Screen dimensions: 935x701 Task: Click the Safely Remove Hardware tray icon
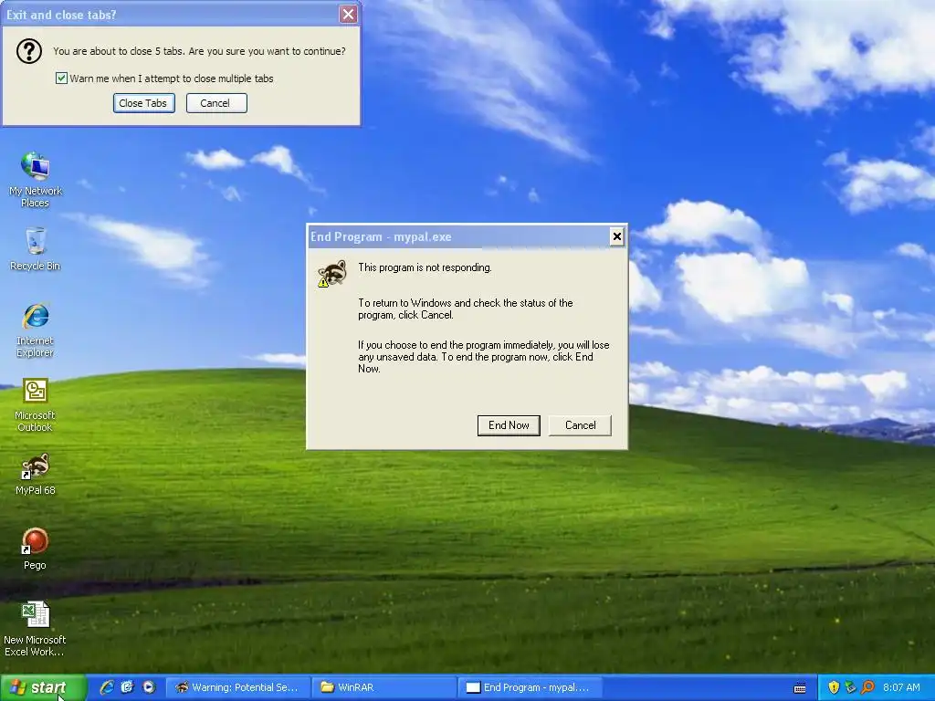coord(851,687)
